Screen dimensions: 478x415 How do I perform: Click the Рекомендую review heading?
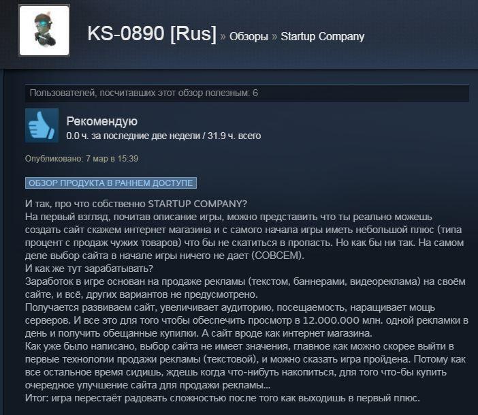[102, 121]
